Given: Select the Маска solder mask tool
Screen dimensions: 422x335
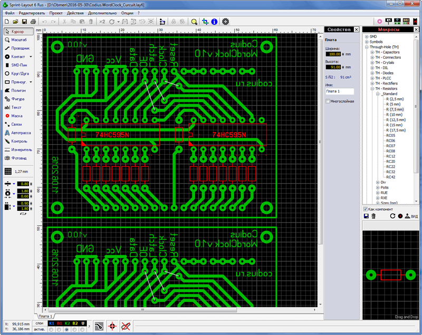Looking at the screenshot, I should tap(17, 115).
